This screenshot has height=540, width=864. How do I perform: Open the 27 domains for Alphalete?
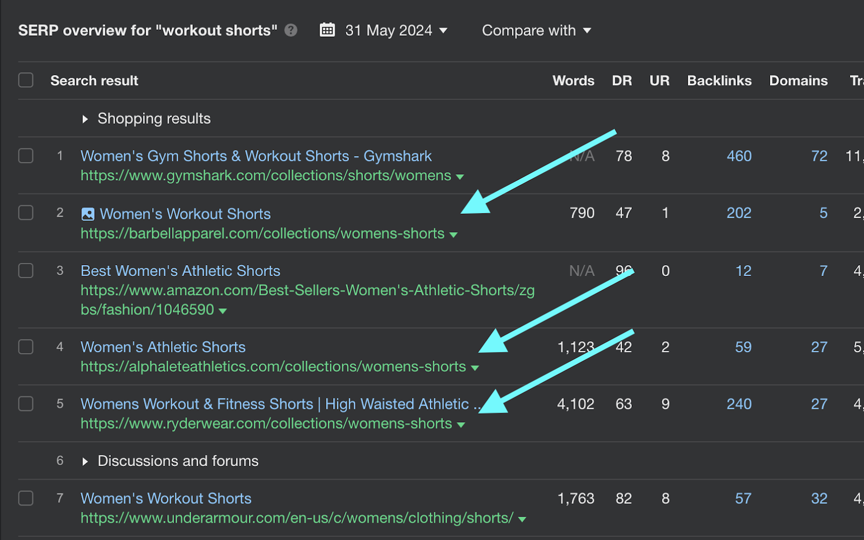tap(819, 347)
